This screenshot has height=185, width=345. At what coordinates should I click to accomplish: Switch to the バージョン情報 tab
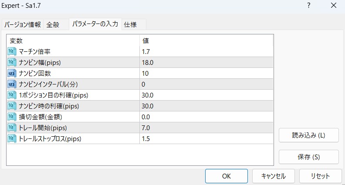point(23,24)
